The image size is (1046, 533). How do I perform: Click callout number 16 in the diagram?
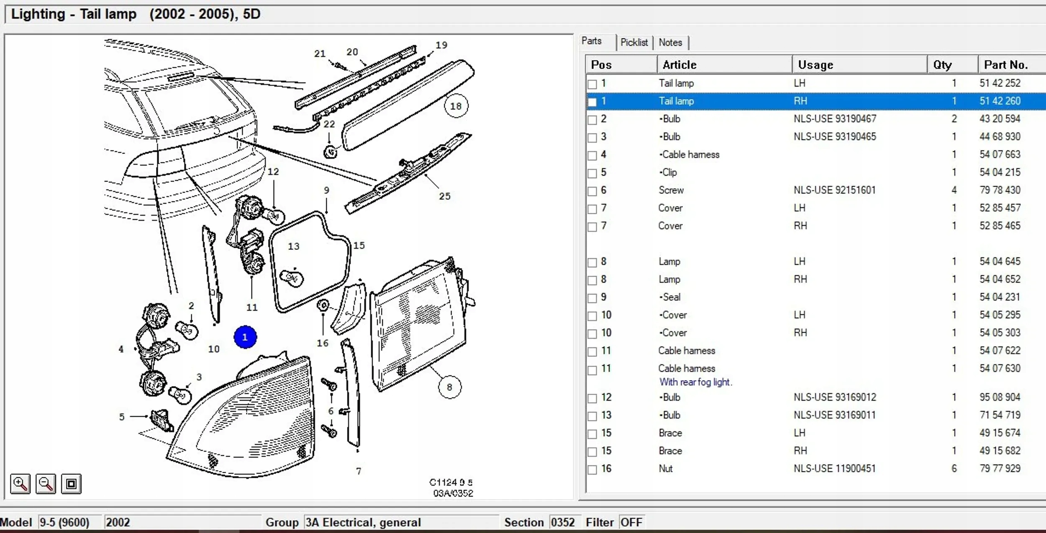click(323, 343)
